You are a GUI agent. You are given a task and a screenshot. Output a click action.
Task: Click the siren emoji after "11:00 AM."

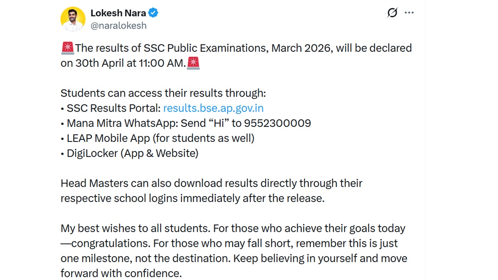coord(193,63)
